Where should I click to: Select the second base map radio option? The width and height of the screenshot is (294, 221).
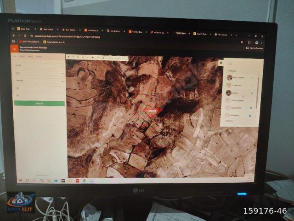click(252, 86)
